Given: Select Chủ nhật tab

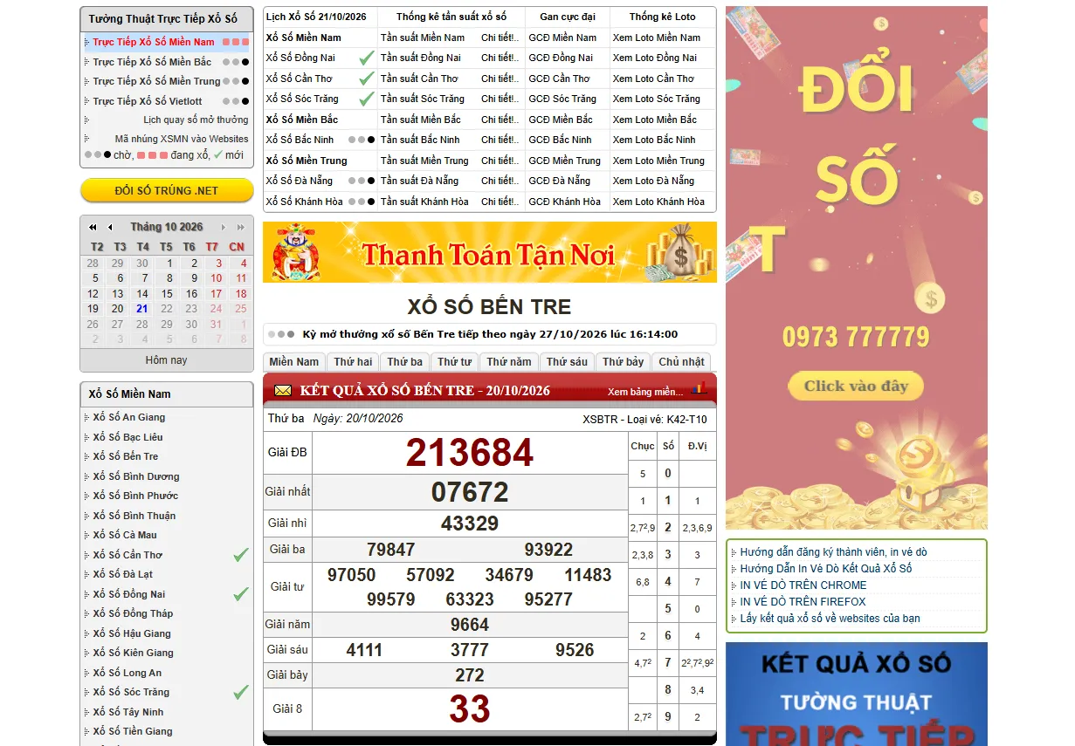Looking at the screenshot, I should 681,362.
